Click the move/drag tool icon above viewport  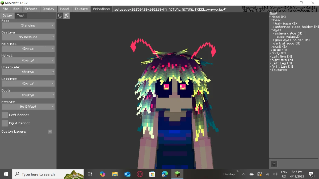tap(66, 16)
